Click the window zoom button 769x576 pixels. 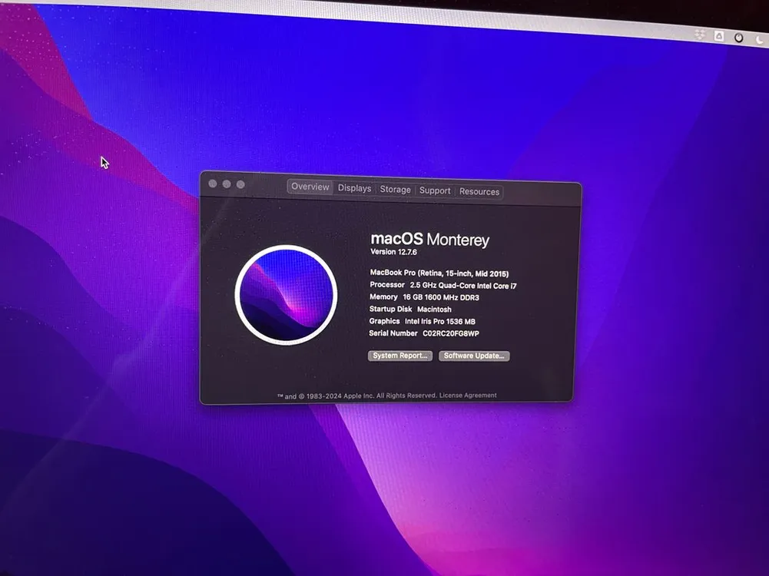(x=240, y=184)
